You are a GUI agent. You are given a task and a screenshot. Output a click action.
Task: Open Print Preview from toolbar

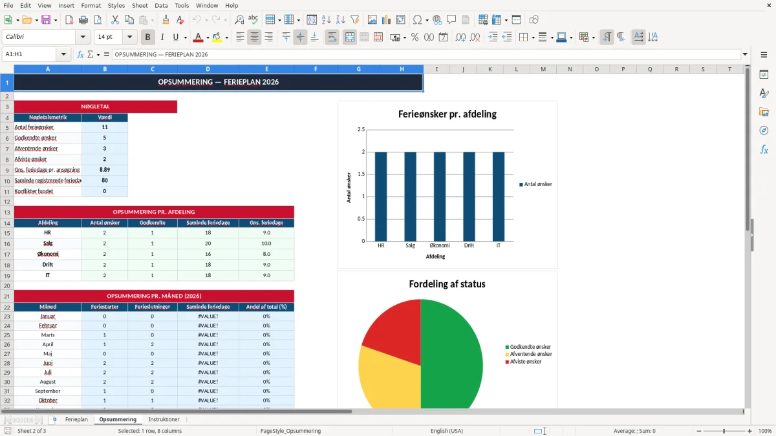[98, 20]
